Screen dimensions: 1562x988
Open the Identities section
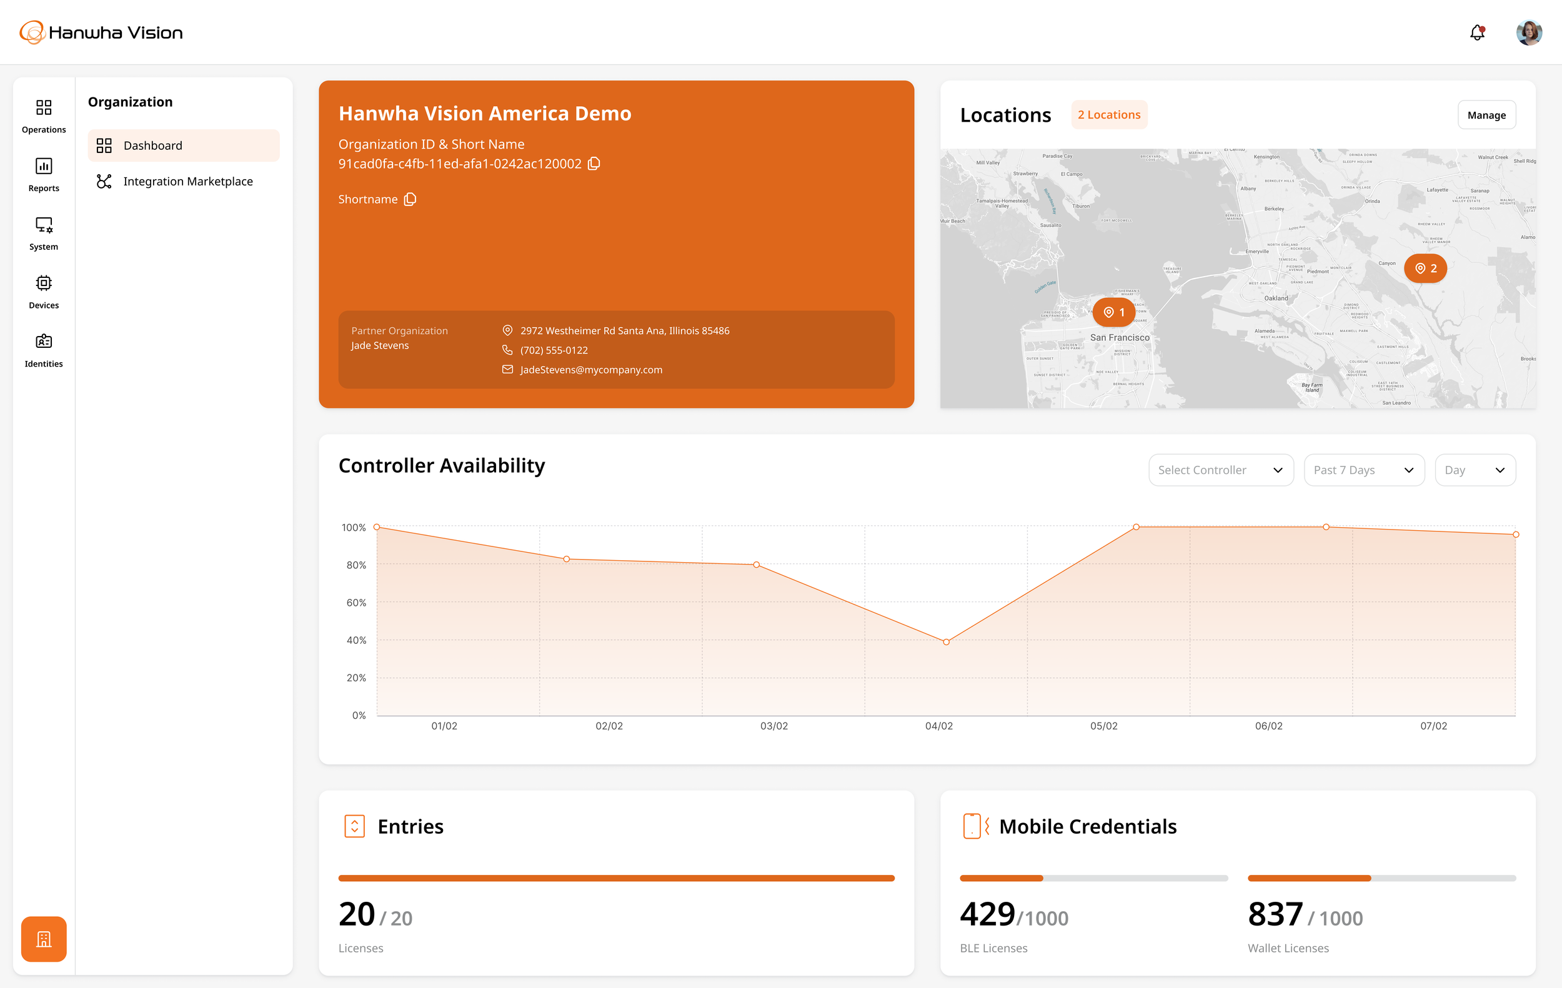click(44, 350)
